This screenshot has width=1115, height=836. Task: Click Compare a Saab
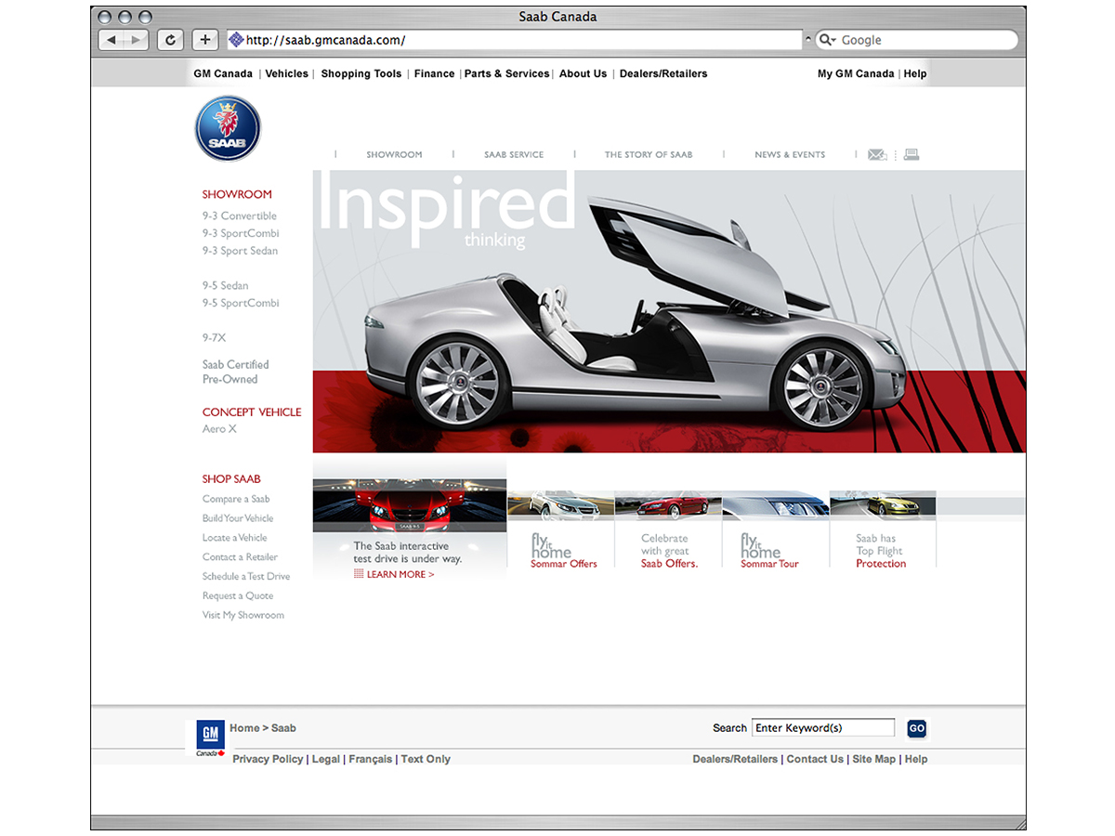pos(236,500)
